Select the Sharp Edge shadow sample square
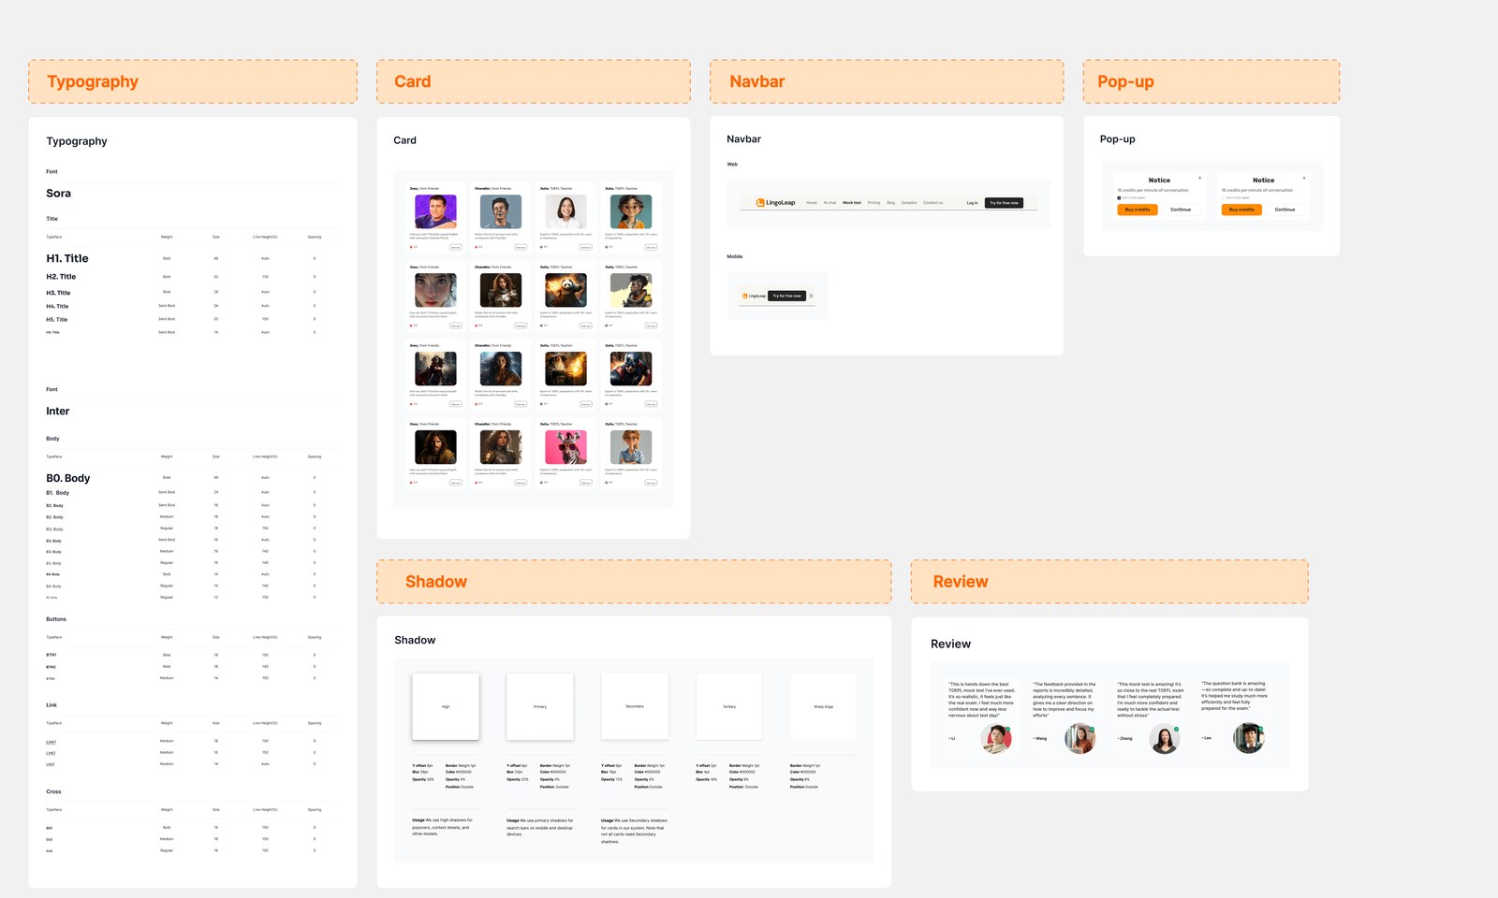The height and width of the screenshot is (898, 1498). pyautogui.click(x=824, y=706)
